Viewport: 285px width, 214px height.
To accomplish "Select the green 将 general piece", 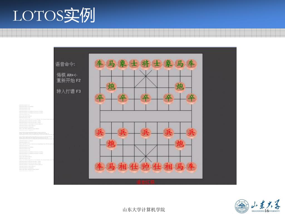I will click(x=146, y=64).
